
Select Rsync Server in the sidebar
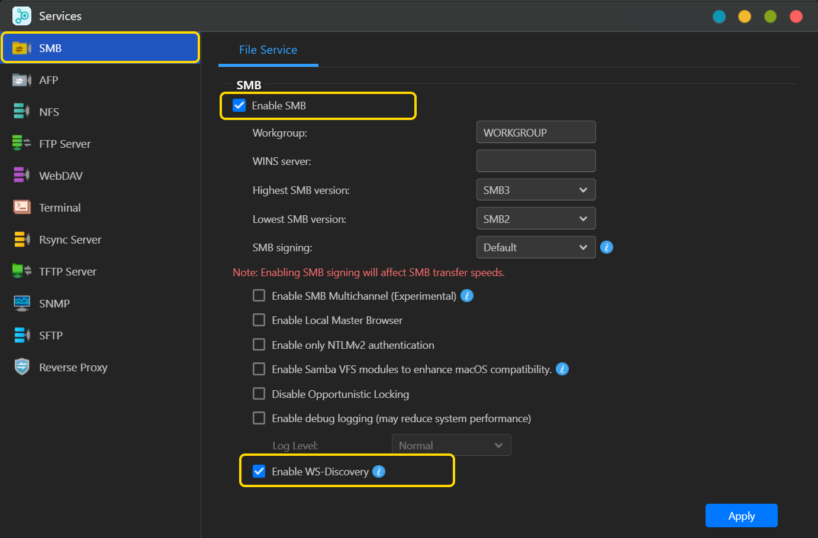tap(100, 239)
